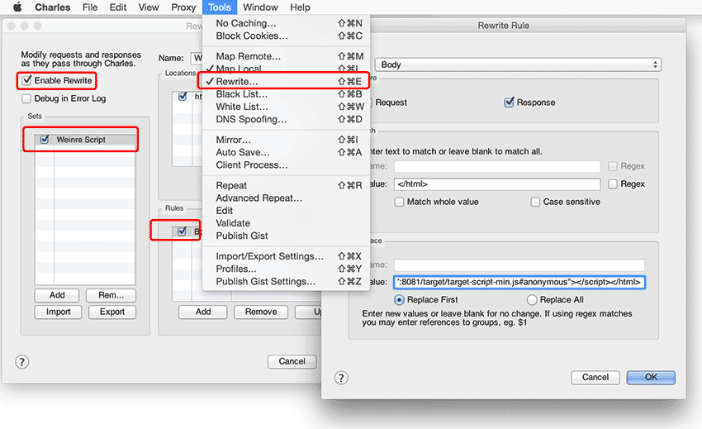Click help icon in Rewrite Settings window
Screen dimensions: 702x429
pos(22,361)
